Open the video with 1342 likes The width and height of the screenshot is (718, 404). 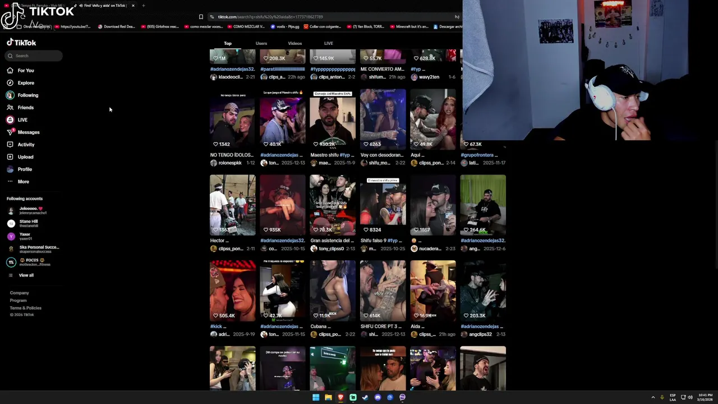232,118
